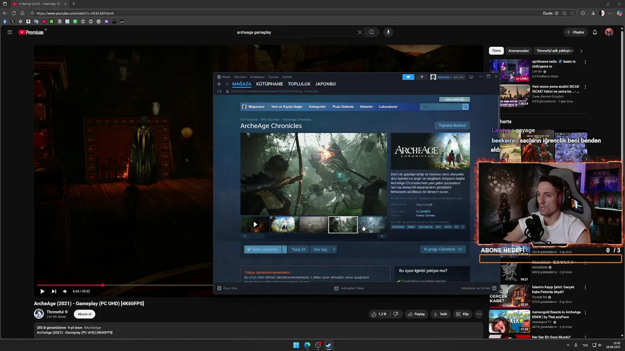Toggle İstek Listesinde wishlist checkbox
Screen dimensions: 625x351
[x=263, y=249]
